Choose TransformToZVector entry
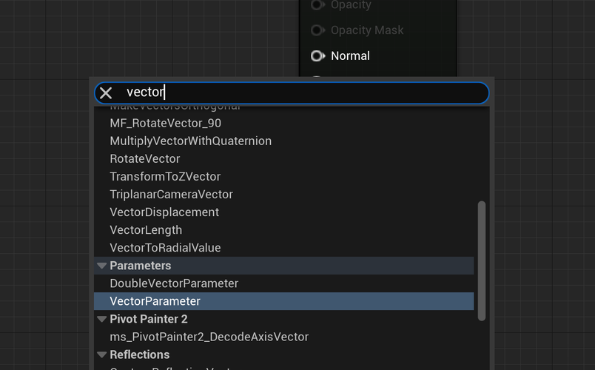This screenshot has height=370, width=595. [165, 176]
